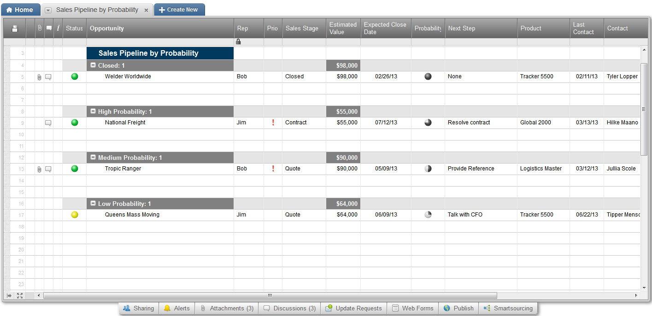
Task: Click the info column header icon
Action: 58,29
